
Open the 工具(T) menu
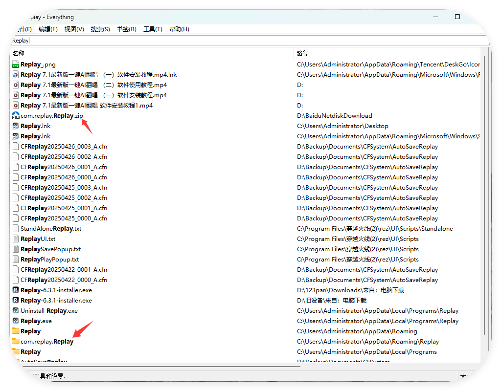tap(153, 29)
